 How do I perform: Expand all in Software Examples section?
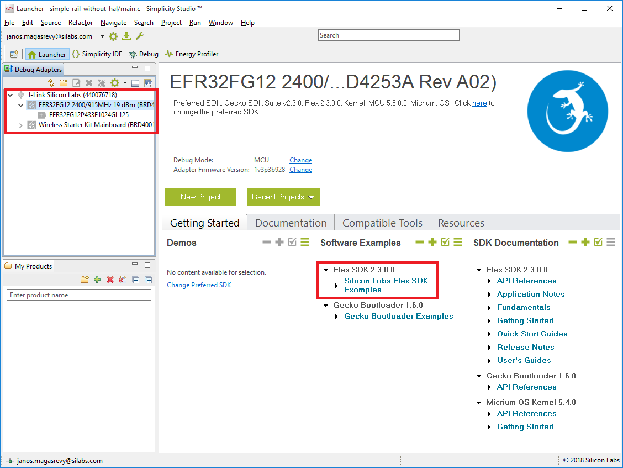[x=432, y=242]
